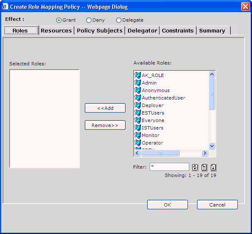Click the Operator role icon

click(x=138, y=143)
